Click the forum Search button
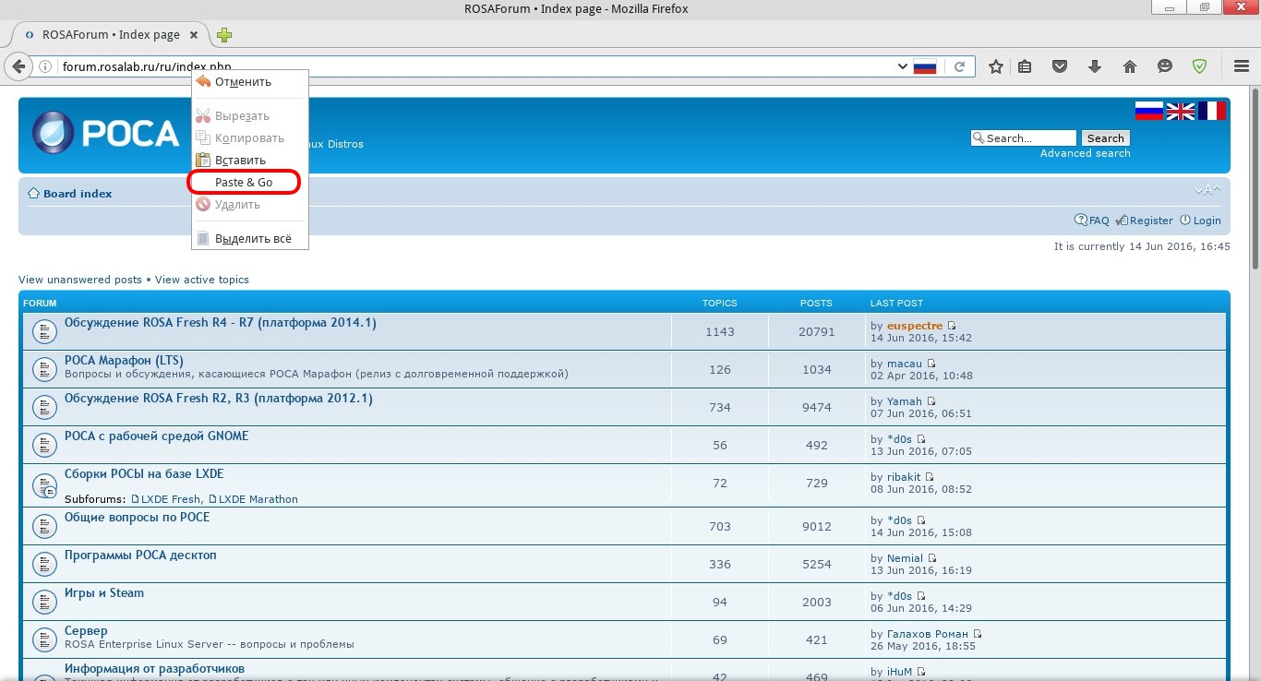 click(x=1105, y=138)
